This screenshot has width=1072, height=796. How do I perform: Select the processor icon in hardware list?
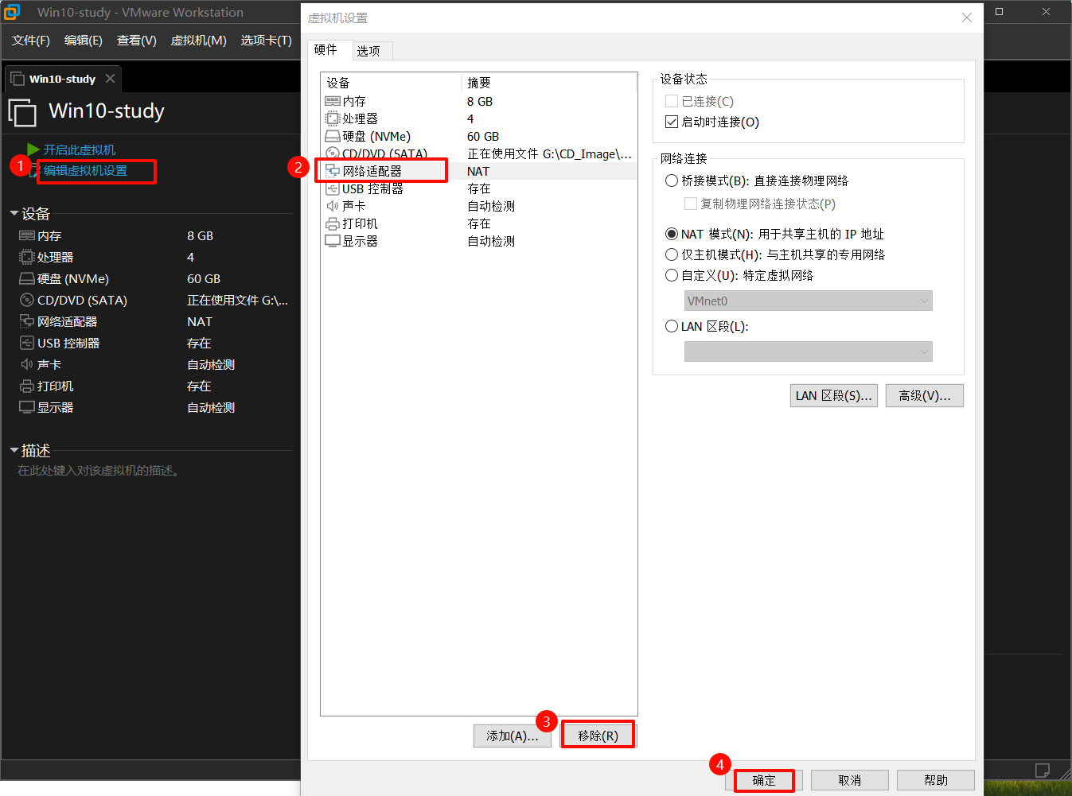(333, 118)
